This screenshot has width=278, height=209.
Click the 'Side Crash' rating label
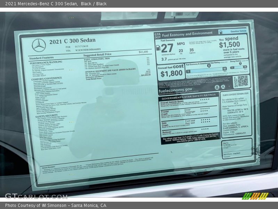(x=165, y=124)
